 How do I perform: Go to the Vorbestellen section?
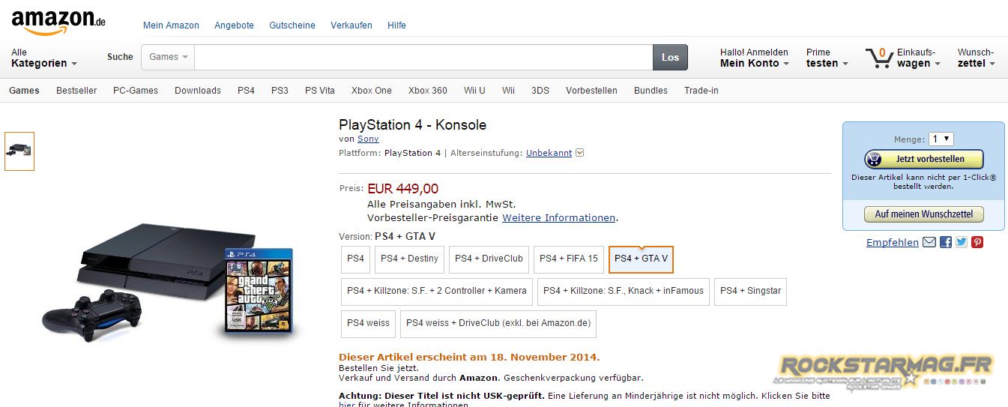click(x=591, y=91)
